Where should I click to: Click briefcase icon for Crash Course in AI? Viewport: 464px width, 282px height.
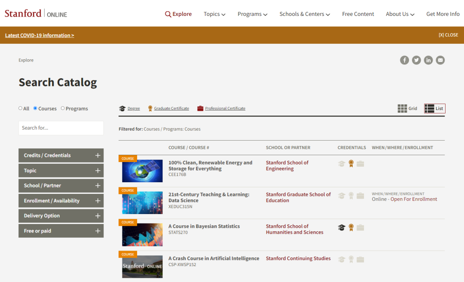pyautogui.click(x=360, y=260)
